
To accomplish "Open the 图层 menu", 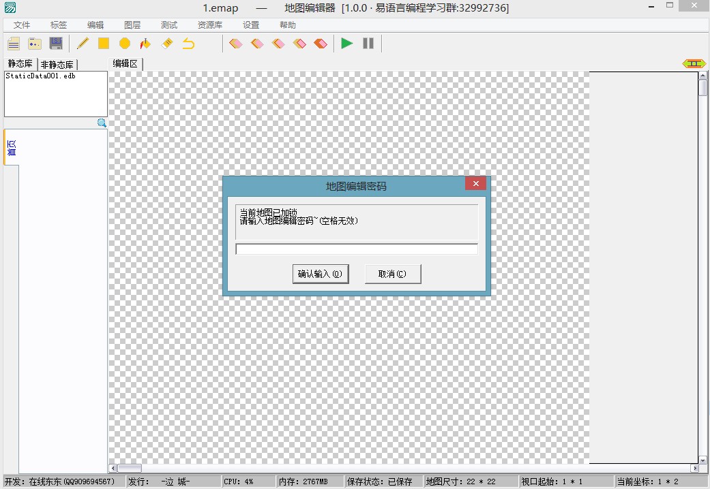I will (132, 25).
